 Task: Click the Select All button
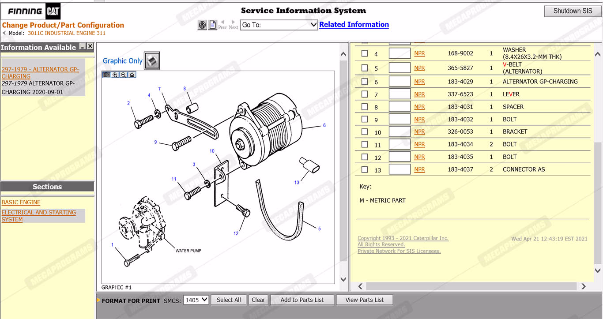[229, 300]
